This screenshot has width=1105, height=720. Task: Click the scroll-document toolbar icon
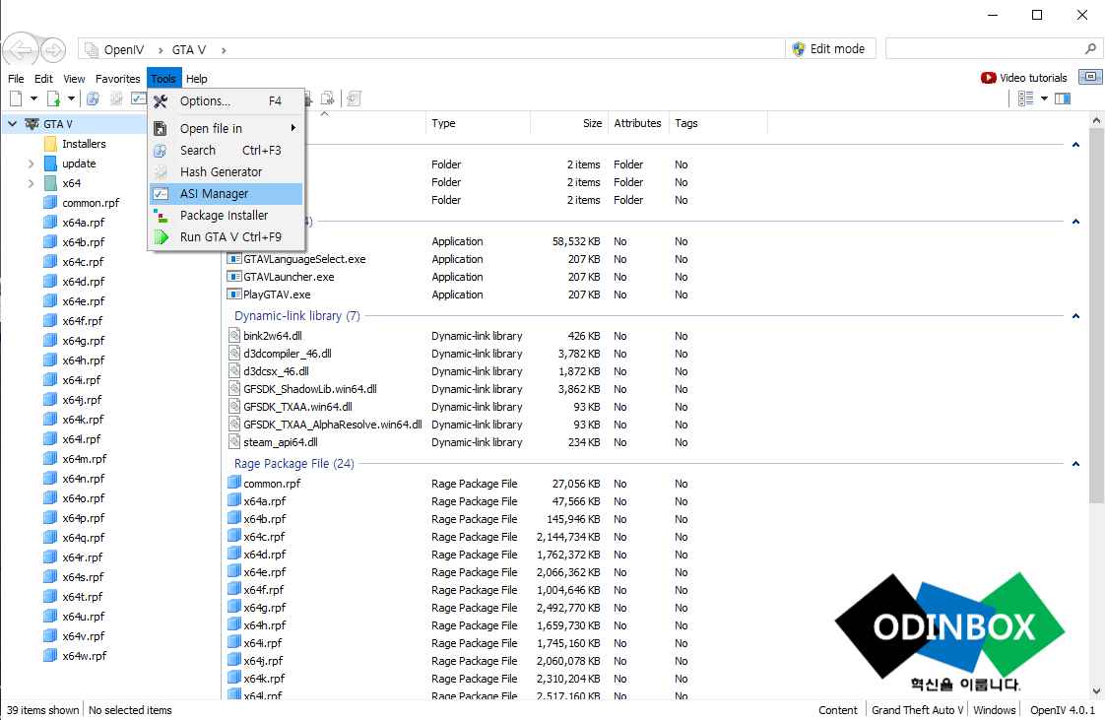(354, 98)
